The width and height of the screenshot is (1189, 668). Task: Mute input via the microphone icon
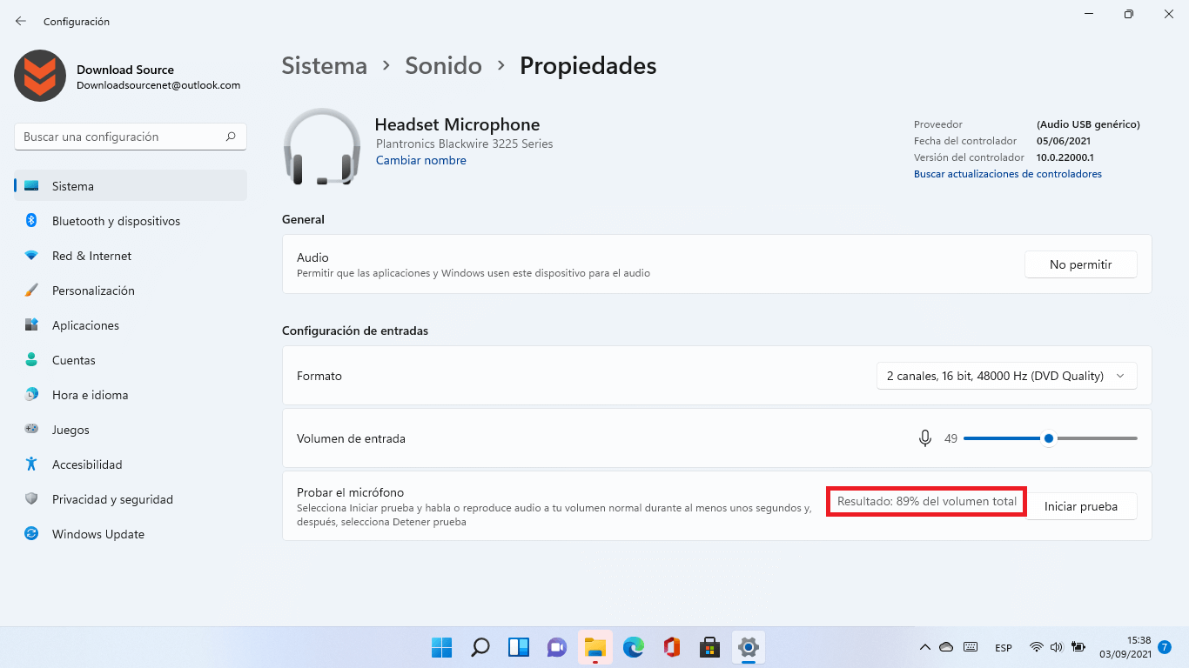925,438
